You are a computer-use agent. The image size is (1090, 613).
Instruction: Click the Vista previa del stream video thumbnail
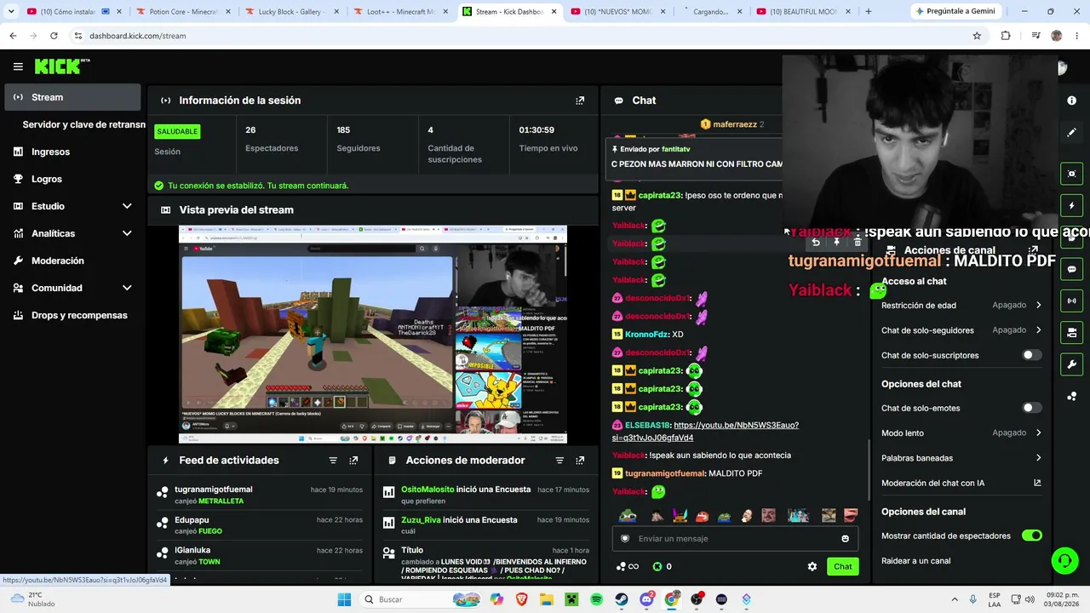click(x=373, y=335)
